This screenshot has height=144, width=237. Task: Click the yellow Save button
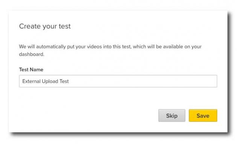tap(203, 115)
